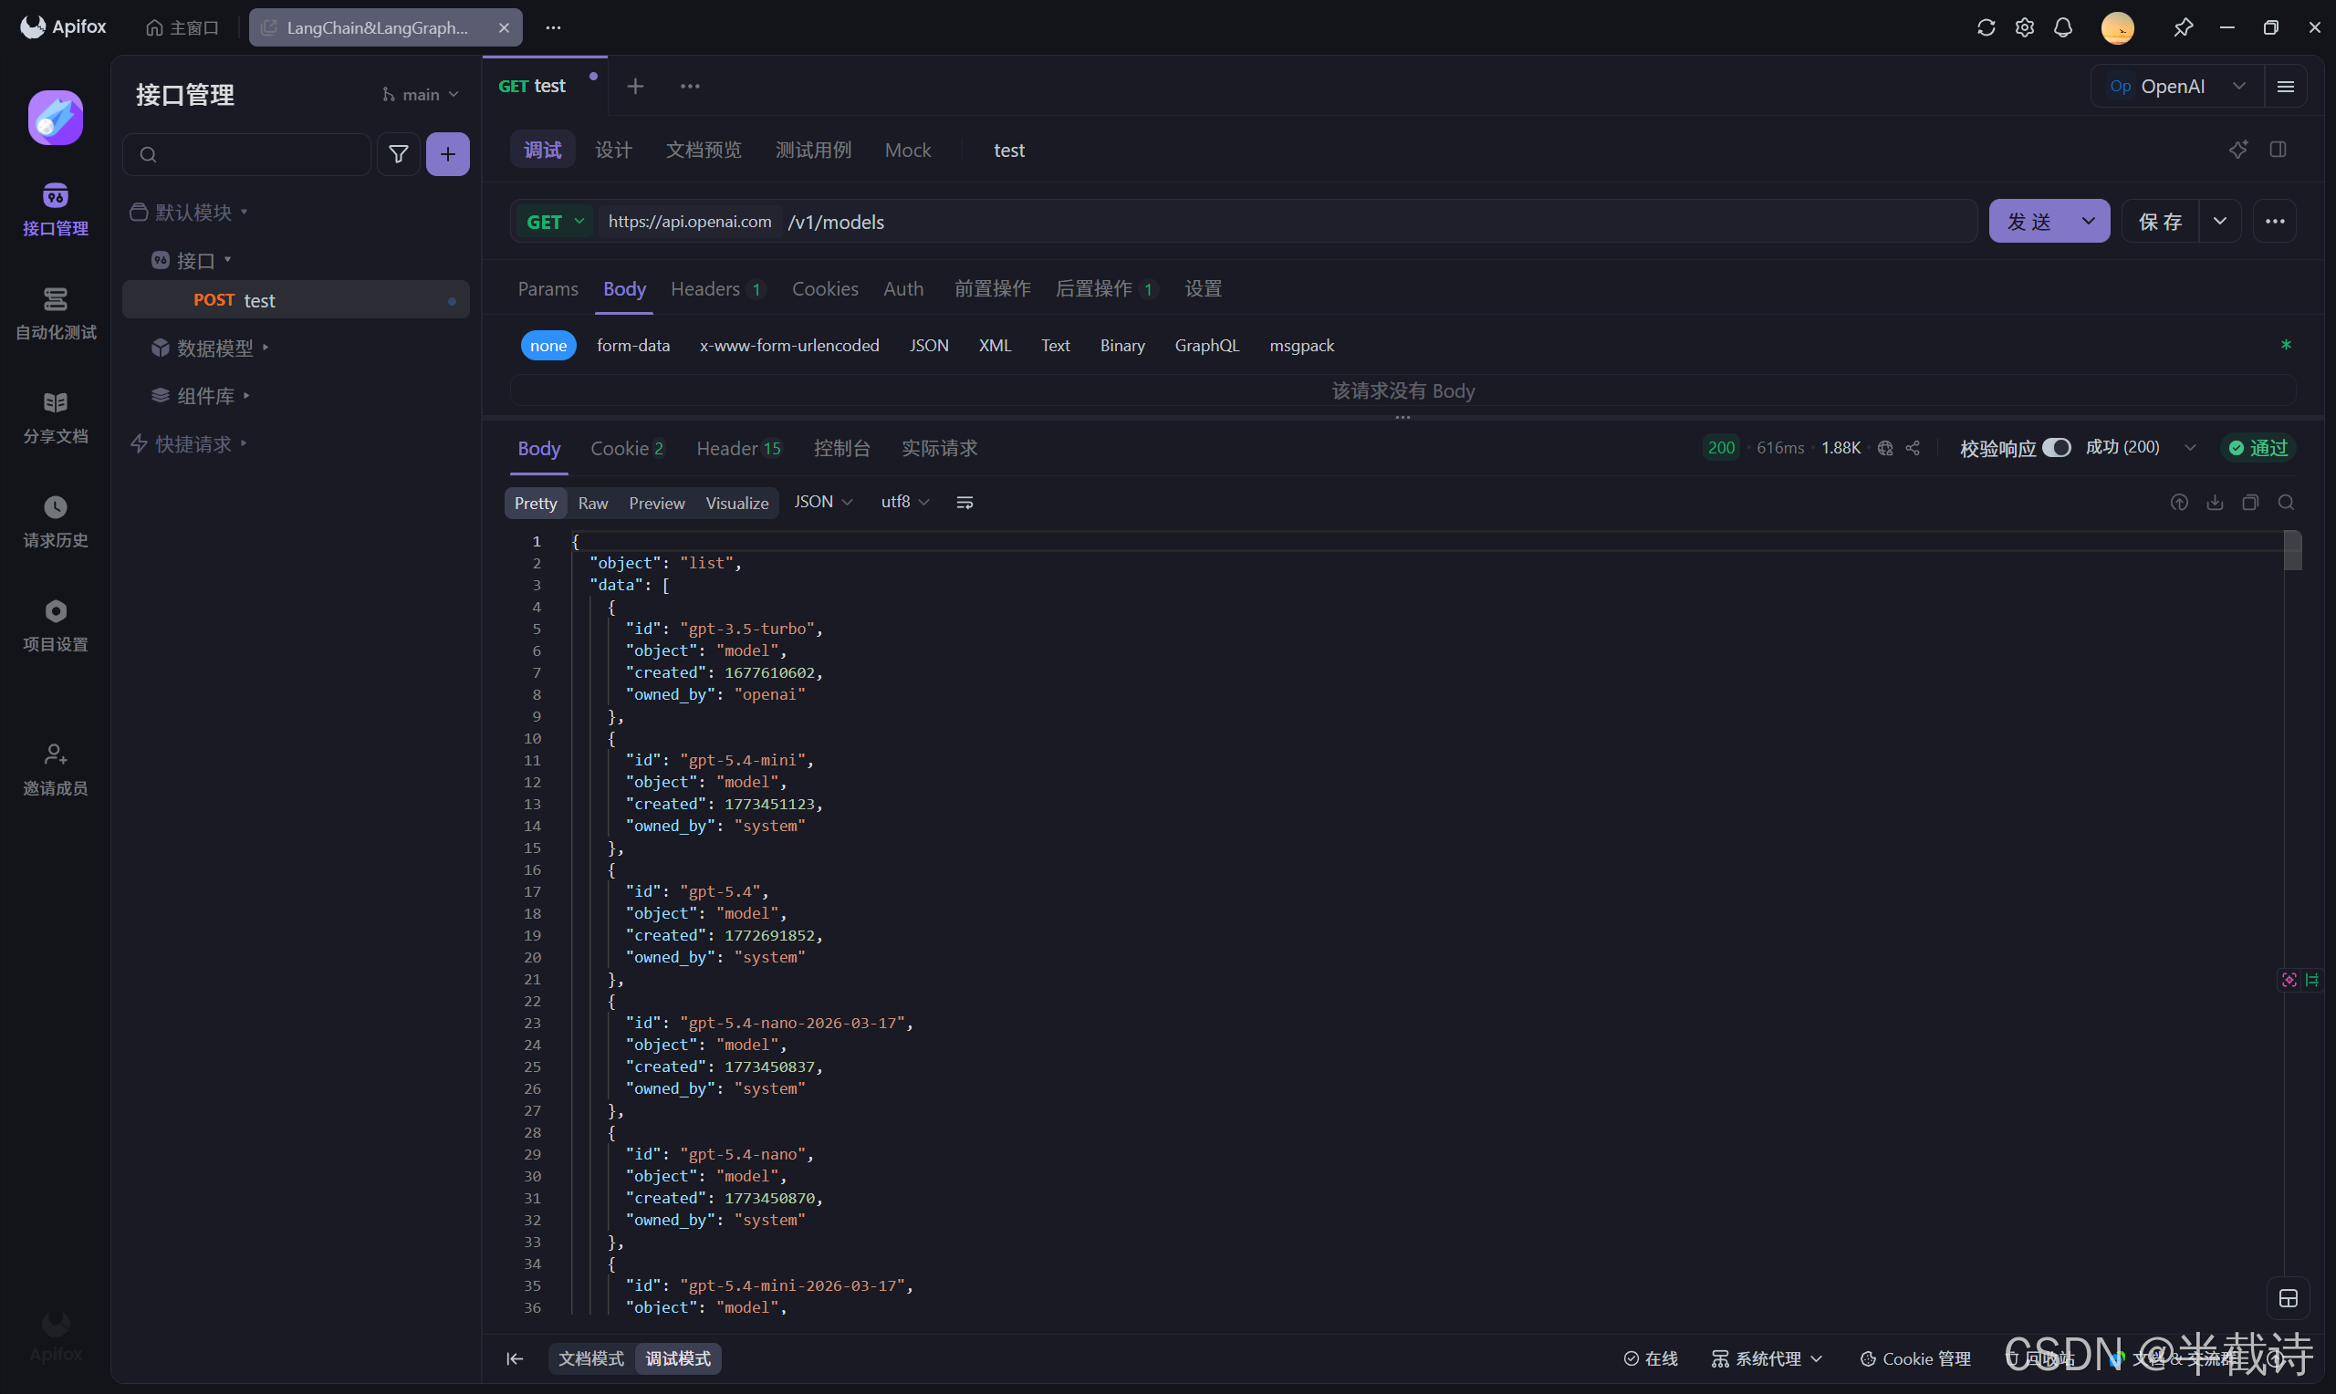Switch to the Headers request tab

pos(705,289)
